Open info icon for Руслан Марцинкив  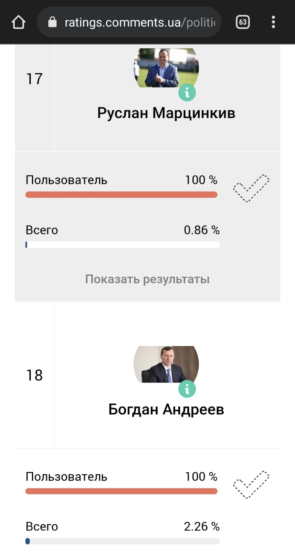point(187,93)
